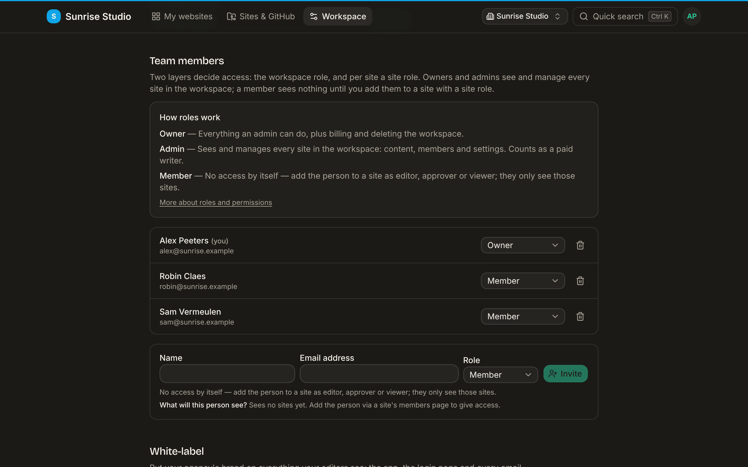Remove Sam Vermeulen via trash icon
Viewport: 748px width, 467px height.
(x=580, y=316)
